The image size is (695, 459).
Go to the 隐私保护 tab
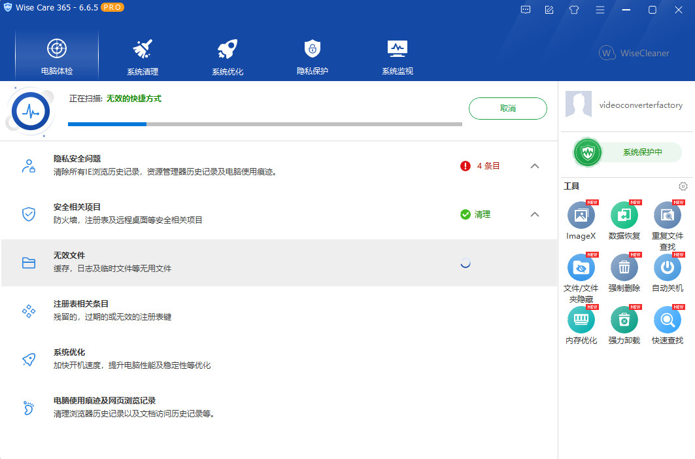tap(312, 56)
